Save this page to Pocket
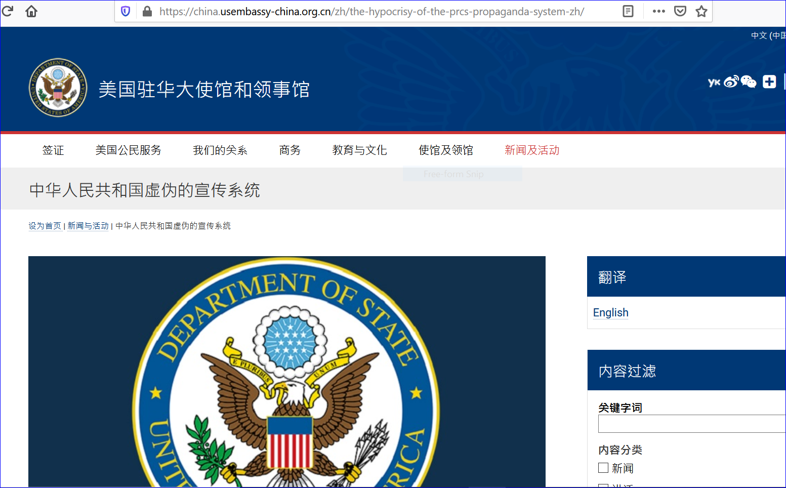The image size is (786, 488). [x=680, y=11]
